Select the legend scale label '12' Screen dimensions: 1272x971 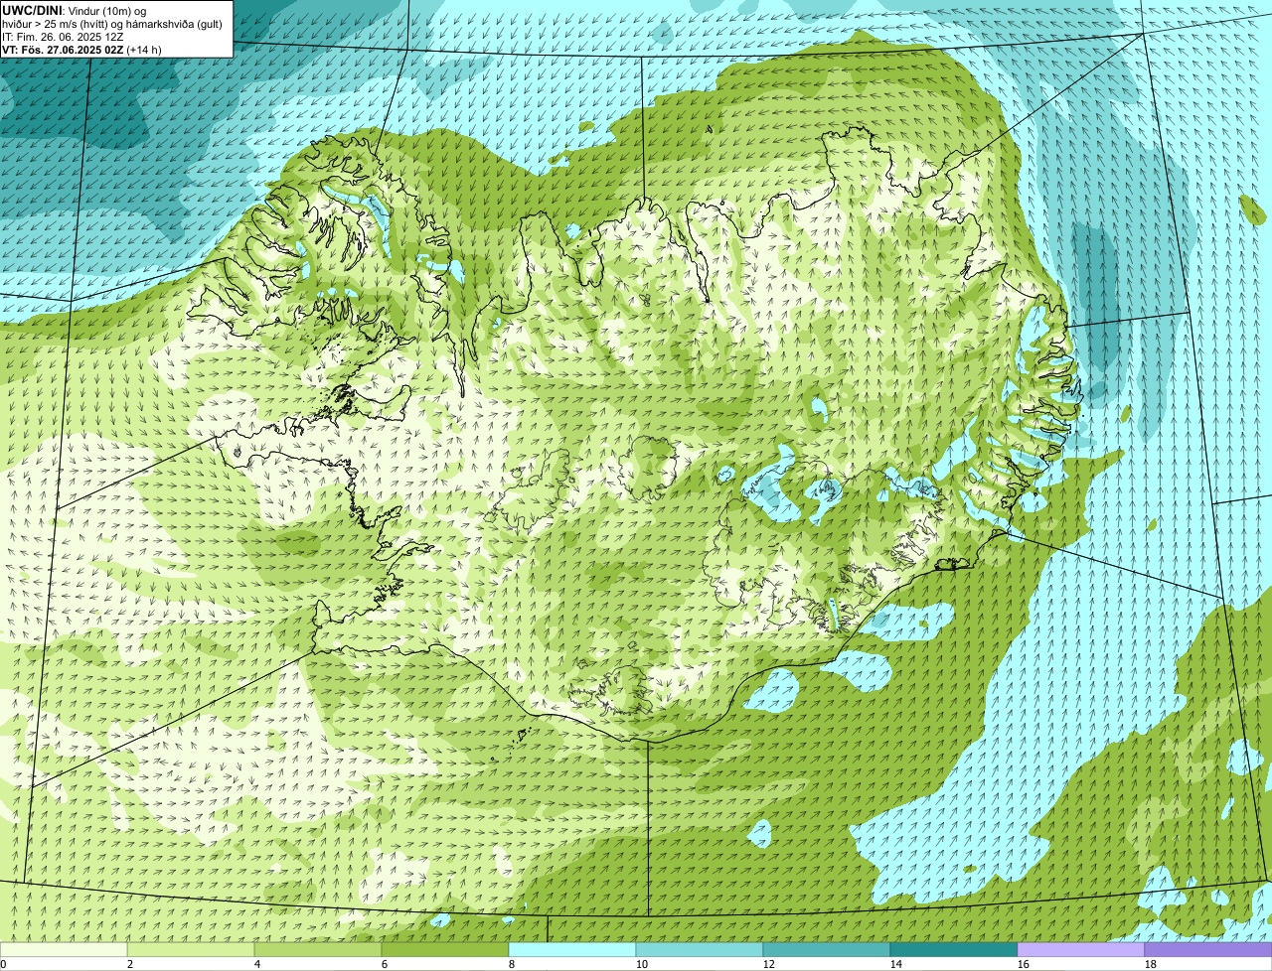(769, 964)
